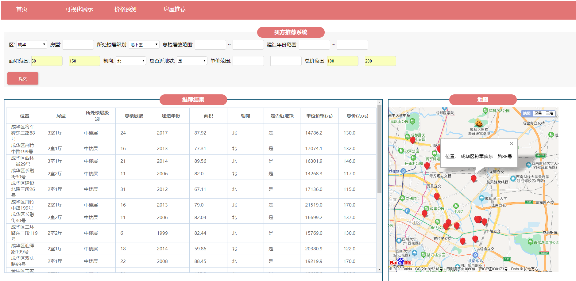Open 可视化展示 navigation item
The image size is (576, 281).
coord(79,9)
